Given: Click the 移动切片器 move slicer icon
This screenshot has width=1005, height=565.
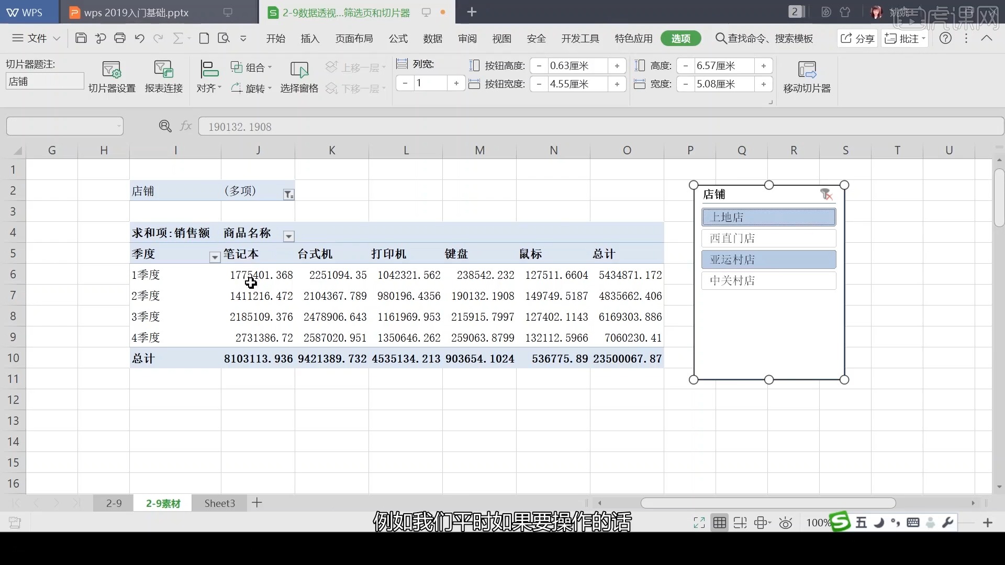Looking at the screenshot, I should [x=807, y=76].
